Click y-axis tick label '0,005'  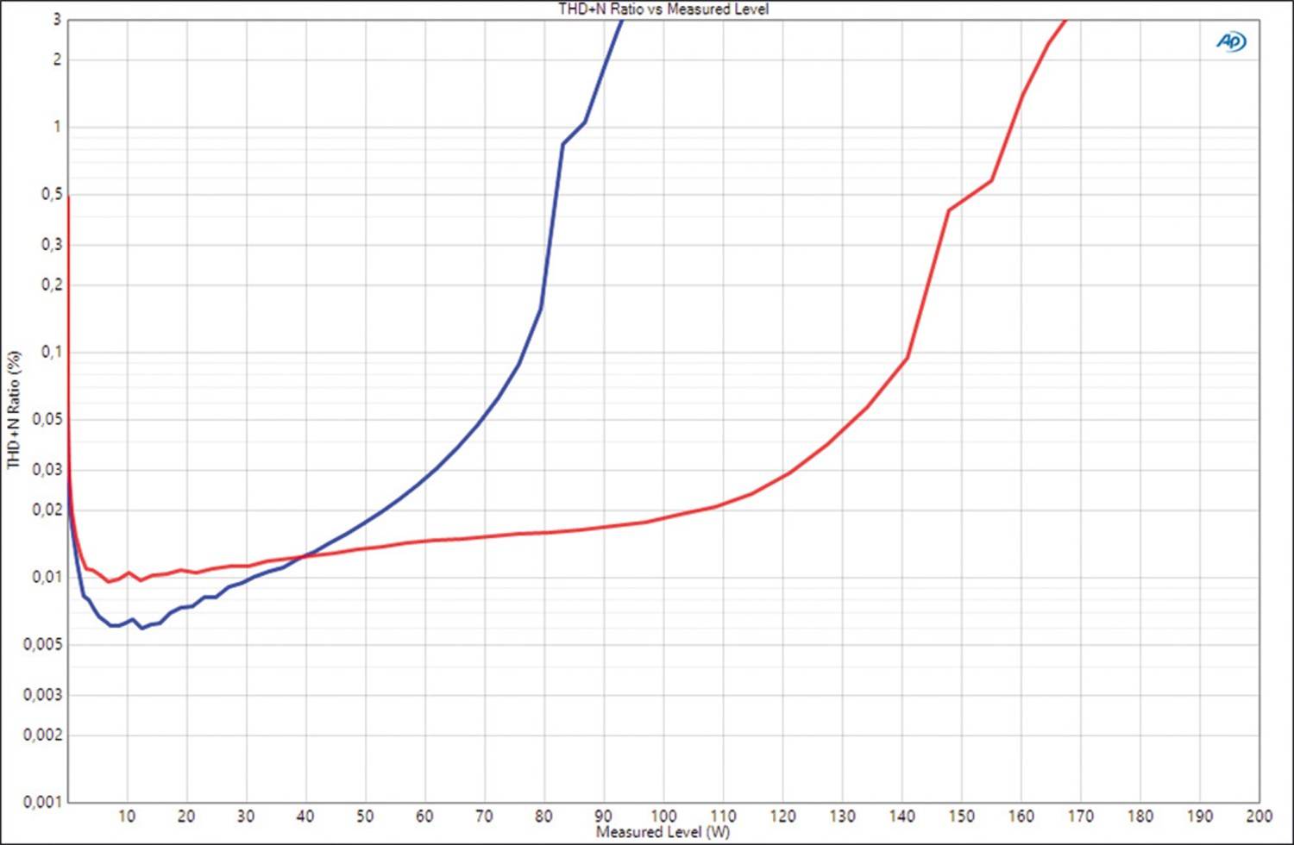[x=42, y=645]
